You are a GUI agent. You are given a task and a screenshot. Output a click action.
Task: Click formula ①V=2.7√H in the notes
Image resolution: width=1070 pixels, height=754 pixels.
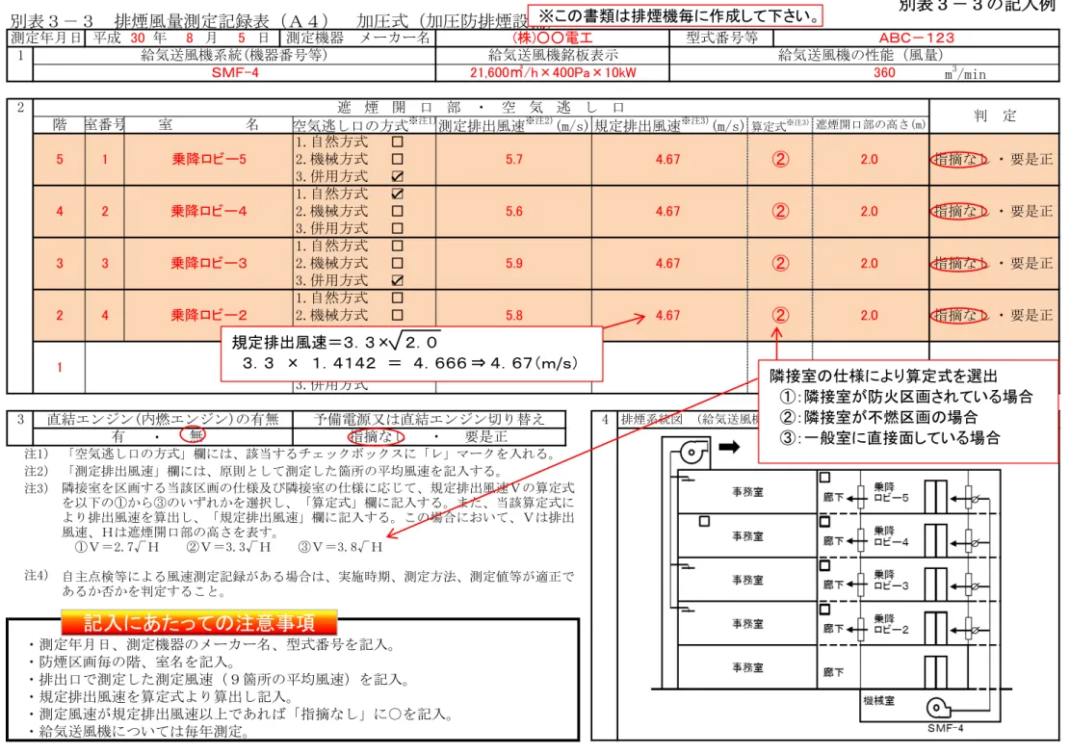[116, 547]
